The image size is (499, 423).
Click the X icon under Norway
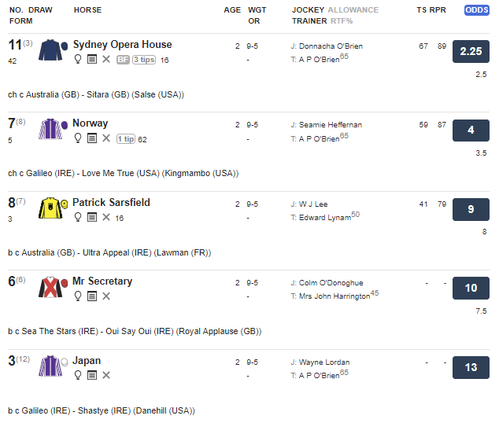(x=106, y=138)
